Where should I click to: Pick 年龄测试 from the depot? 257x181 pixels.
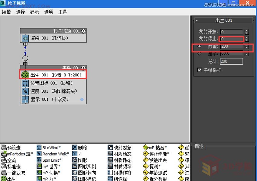tap(155, 173)
